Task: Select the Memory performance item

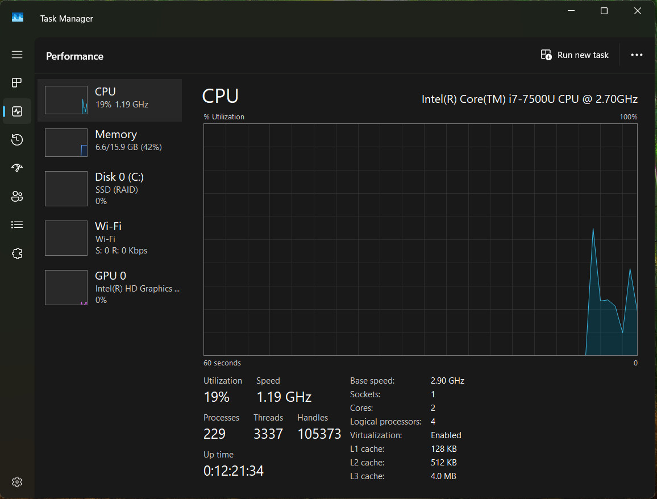Action: click(x=110, y=143)
